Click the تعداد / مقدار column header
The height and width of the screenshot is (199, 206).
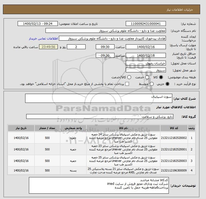[47, 128]
